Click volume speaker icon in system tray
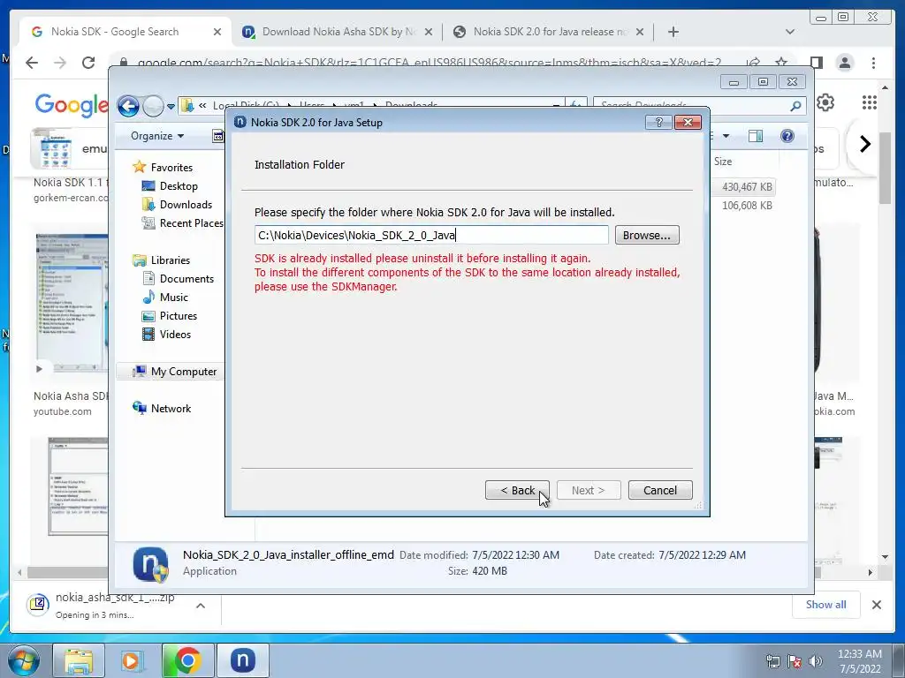 (x=816, y=661)
